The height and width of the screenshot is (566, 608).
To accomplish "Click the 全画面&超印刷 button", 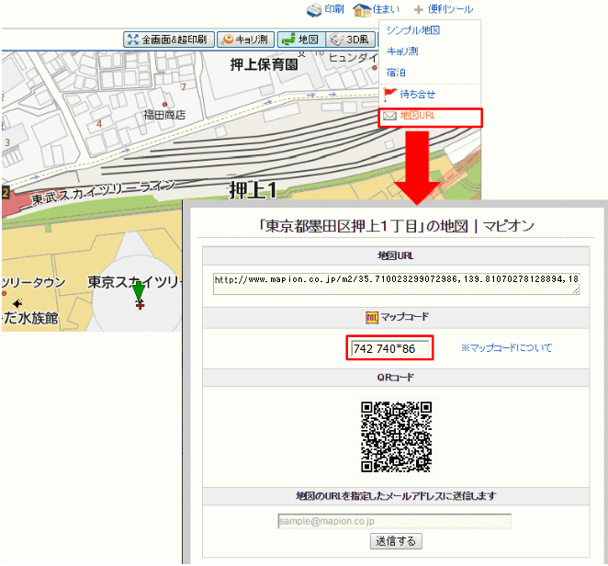I will click(169, 40).
